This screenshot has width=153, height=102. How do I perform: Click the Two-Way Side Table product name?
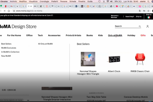coord(96,97)
